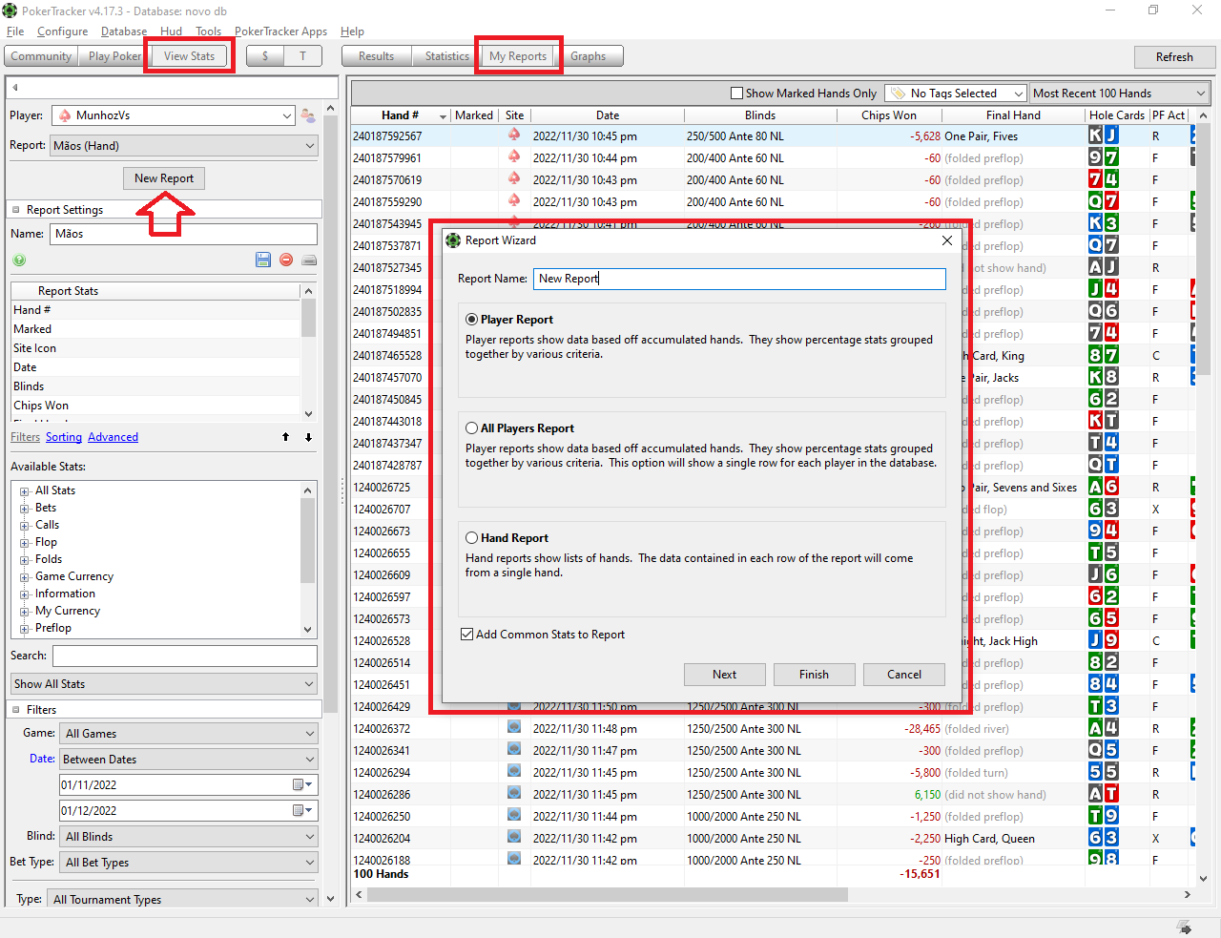The image size is (1221, 938).
Task: Click Next in the Report Wizard
Action: point(725,675)
